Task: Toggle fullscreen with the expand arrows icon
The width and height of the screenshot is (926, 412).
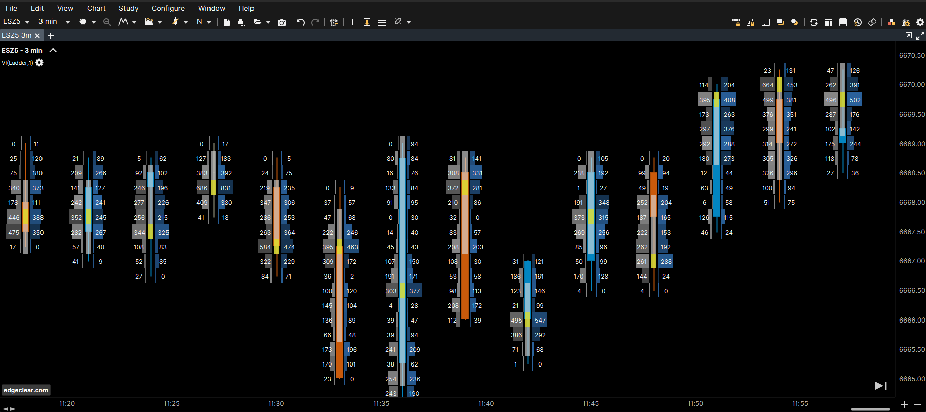Action: (920, 36)
